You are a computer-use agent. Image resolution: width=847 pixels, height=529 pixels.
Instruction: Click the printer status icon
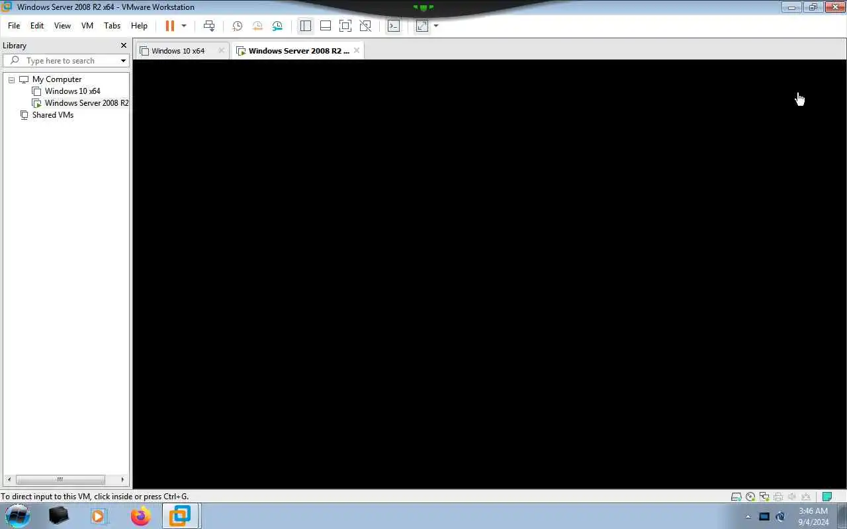point(778,497)
